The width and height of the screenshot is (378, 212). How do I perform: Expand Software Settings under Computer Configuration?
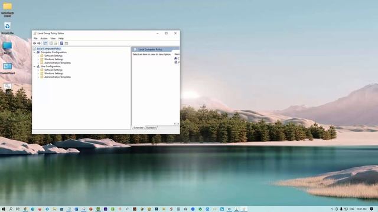click(38, 56)
